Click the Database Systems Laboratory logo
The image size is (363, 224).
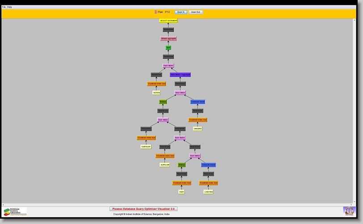click(x=15, y=212)
